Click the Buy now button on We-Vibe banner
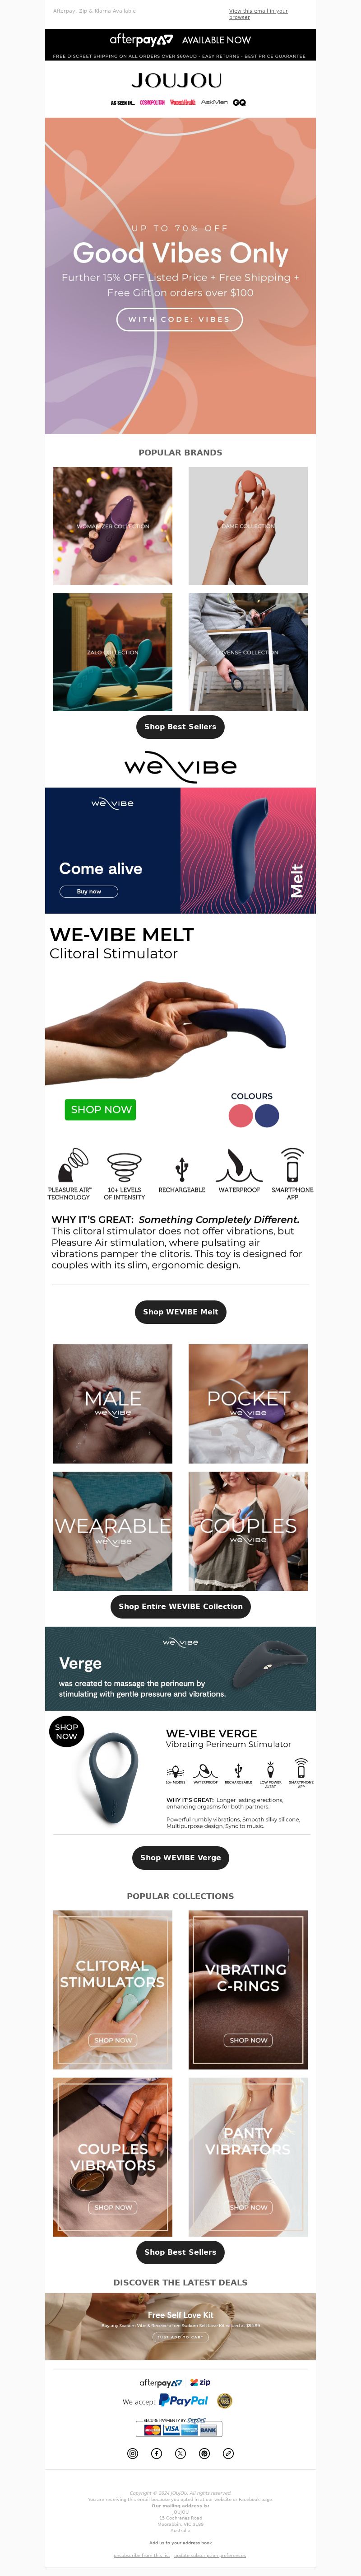The width and height of the screenshot is (361, 2576). 89,891
